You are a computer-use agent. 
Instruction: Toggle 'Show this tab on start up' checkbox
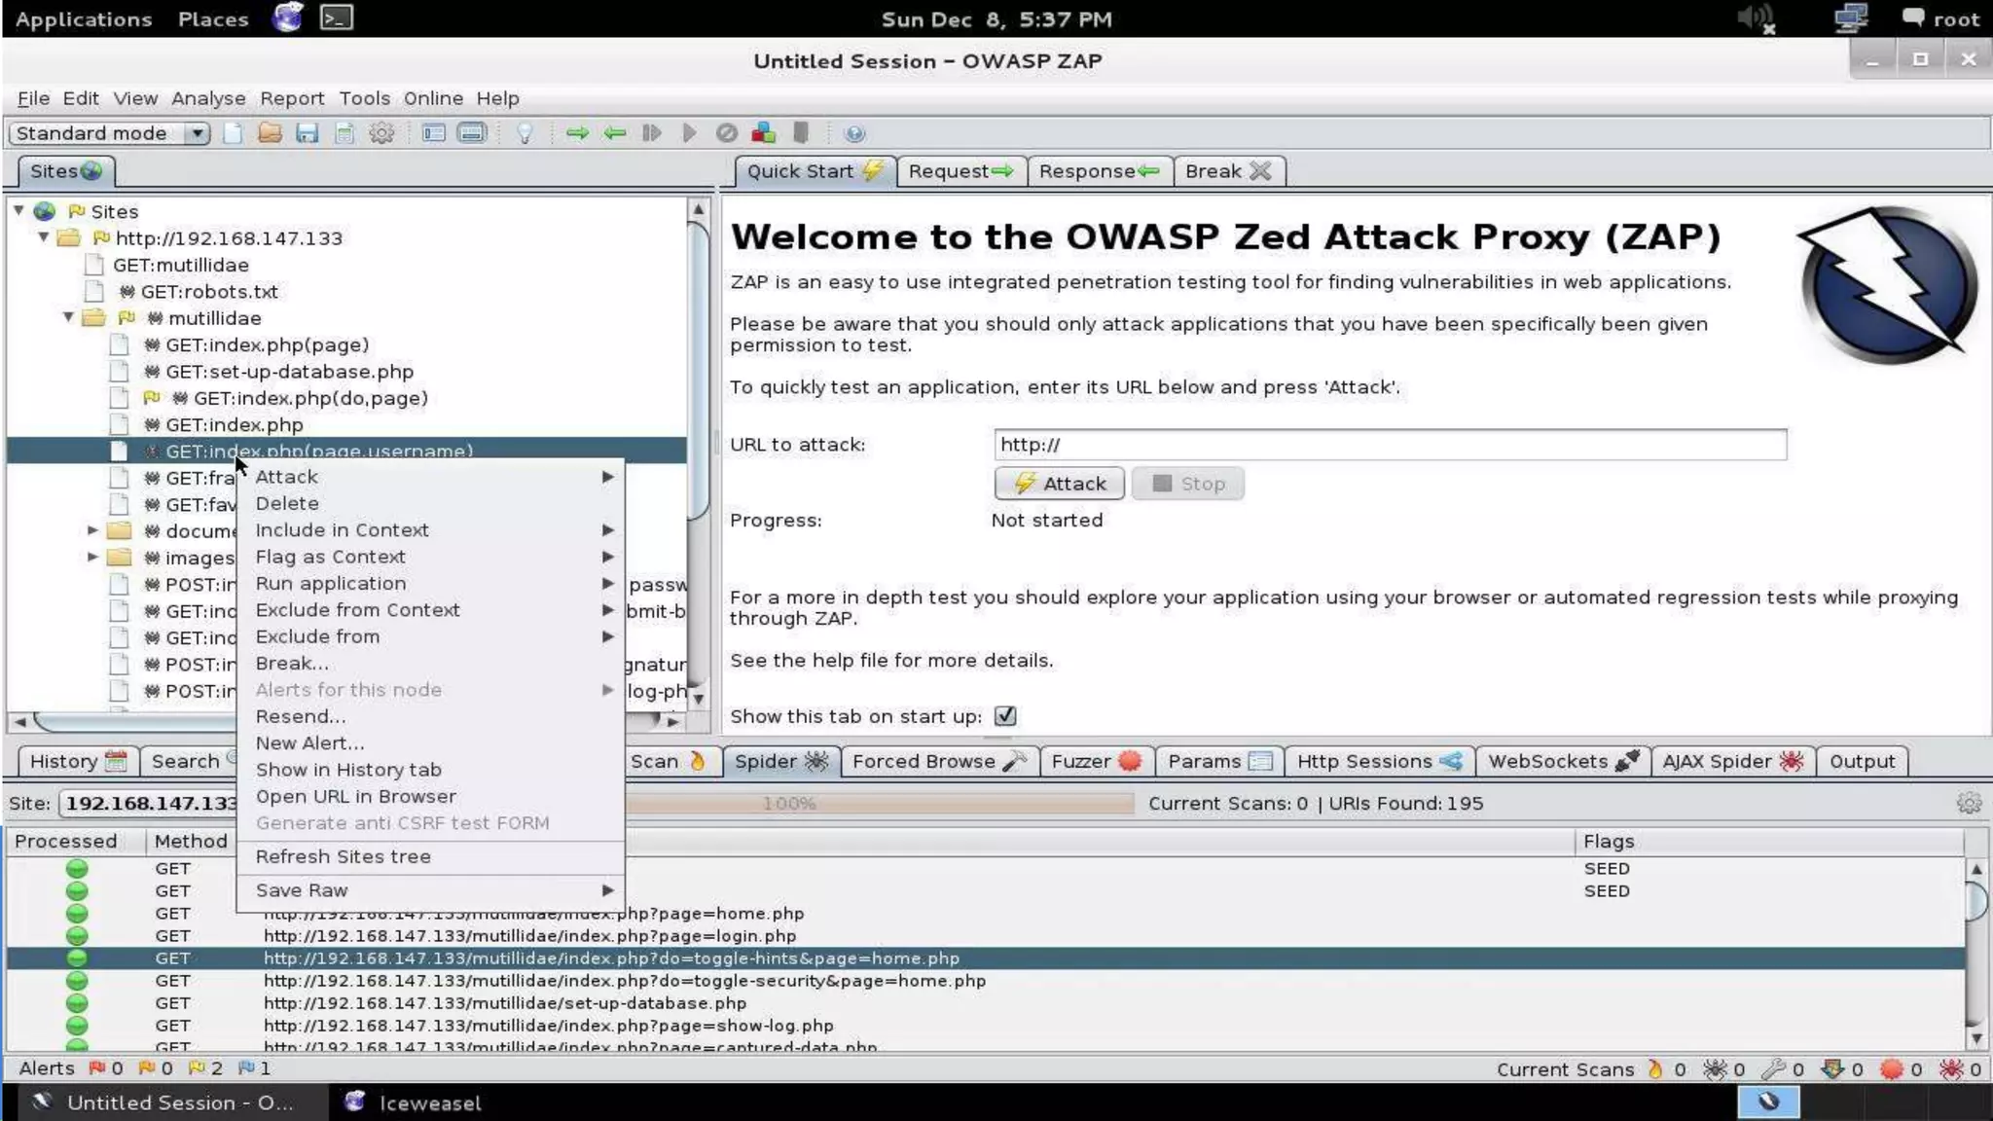point(1005,716)
